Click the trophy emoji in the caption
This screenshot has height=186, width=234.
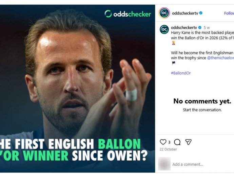[174, 43]
